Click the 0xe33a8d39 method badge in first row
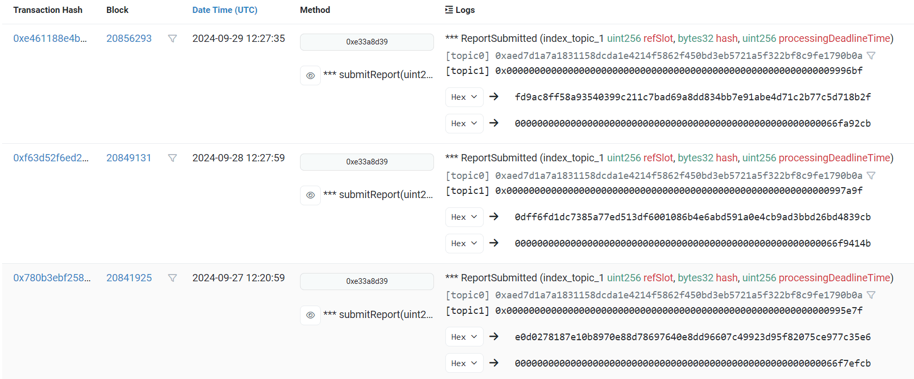 (367, 42)
